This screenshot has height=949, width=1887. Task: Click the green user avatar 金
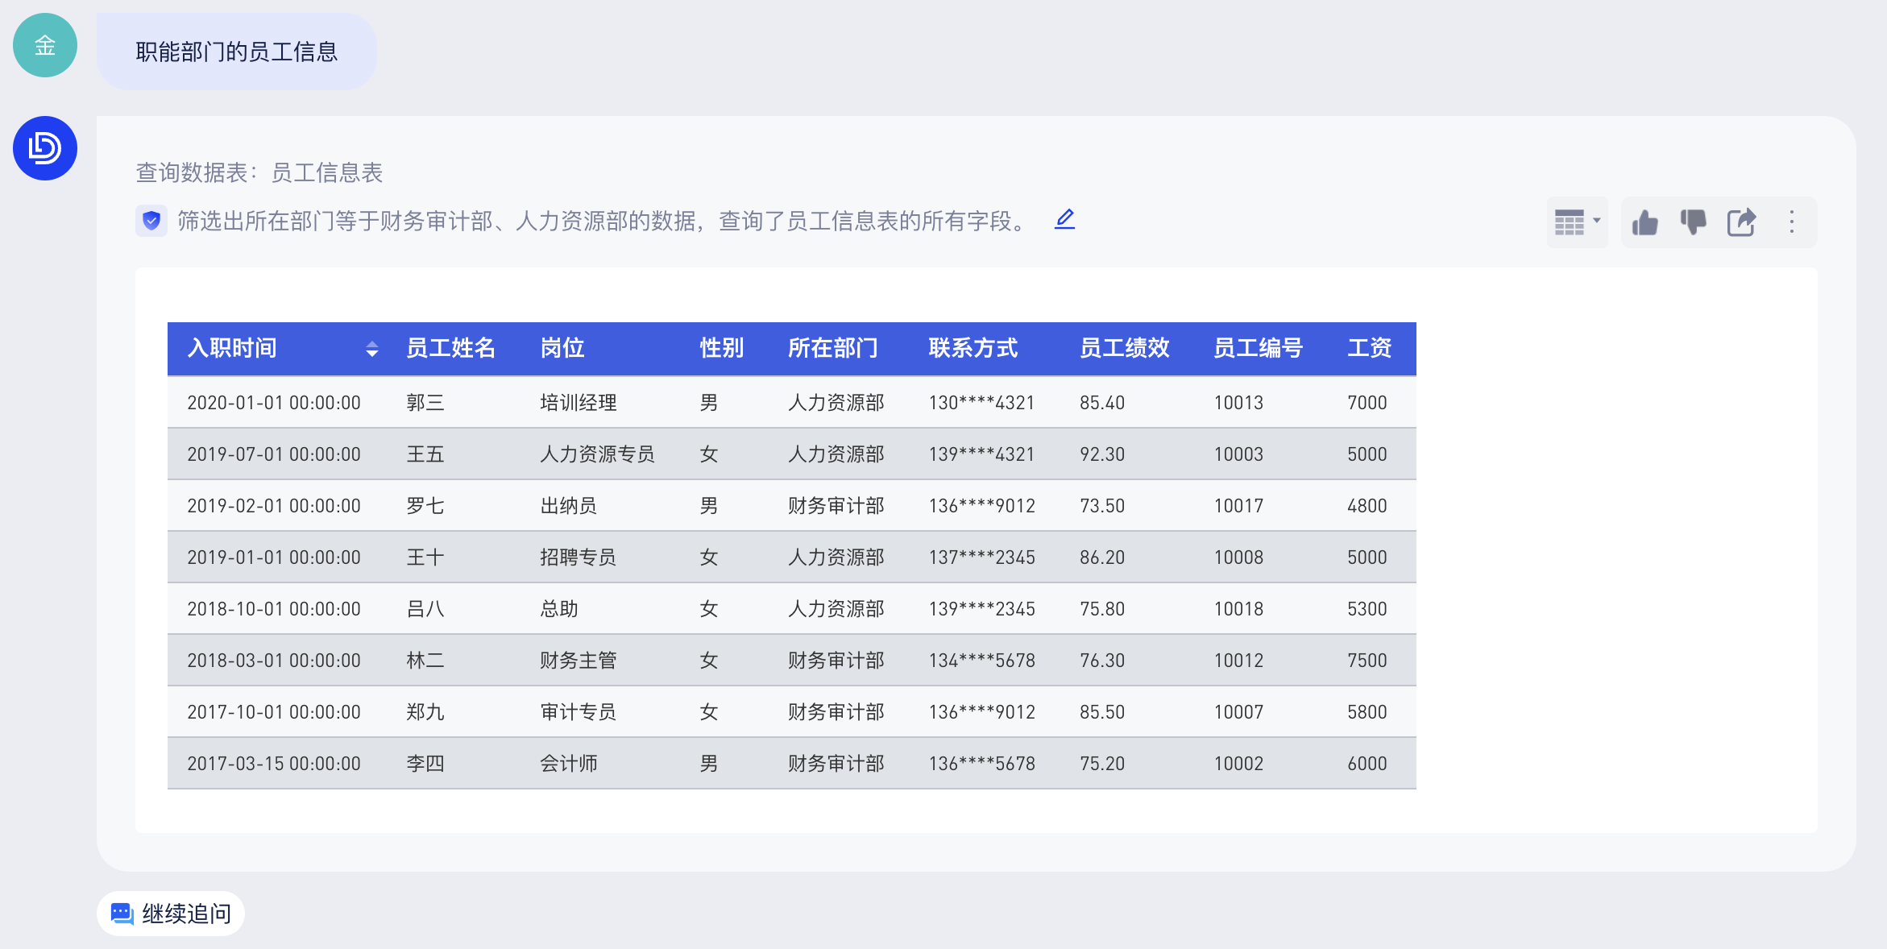(x=45, y=45)
